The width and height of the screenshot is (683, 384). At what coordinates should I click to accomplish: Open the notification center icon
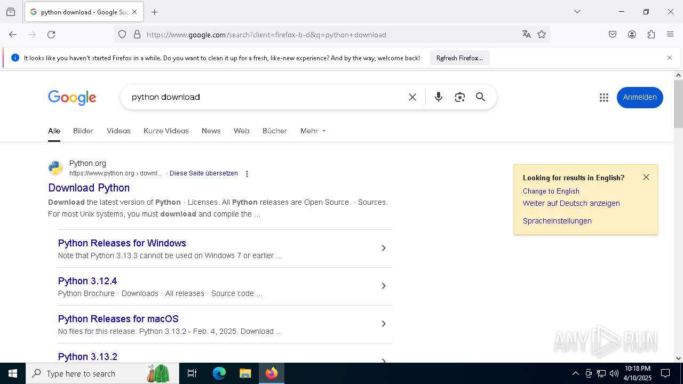point(665,373)
